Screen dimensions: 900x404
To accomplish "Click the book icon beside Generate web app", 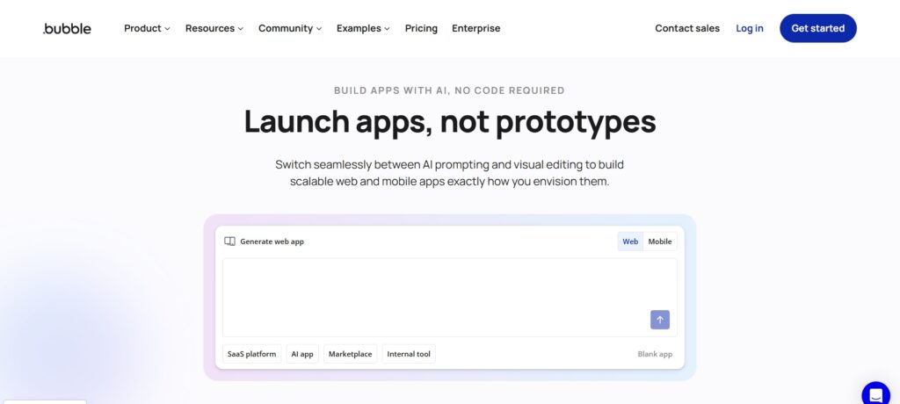I will [x=229, y=242].
